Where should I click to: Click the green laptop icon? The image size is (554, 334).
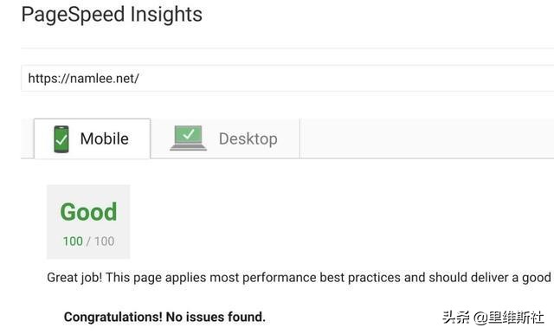(x=188, y=138)
